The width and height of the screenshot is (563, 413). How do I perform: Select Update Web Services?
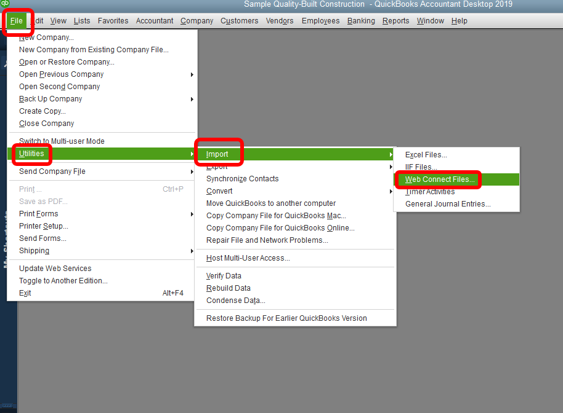click(55, 269)
